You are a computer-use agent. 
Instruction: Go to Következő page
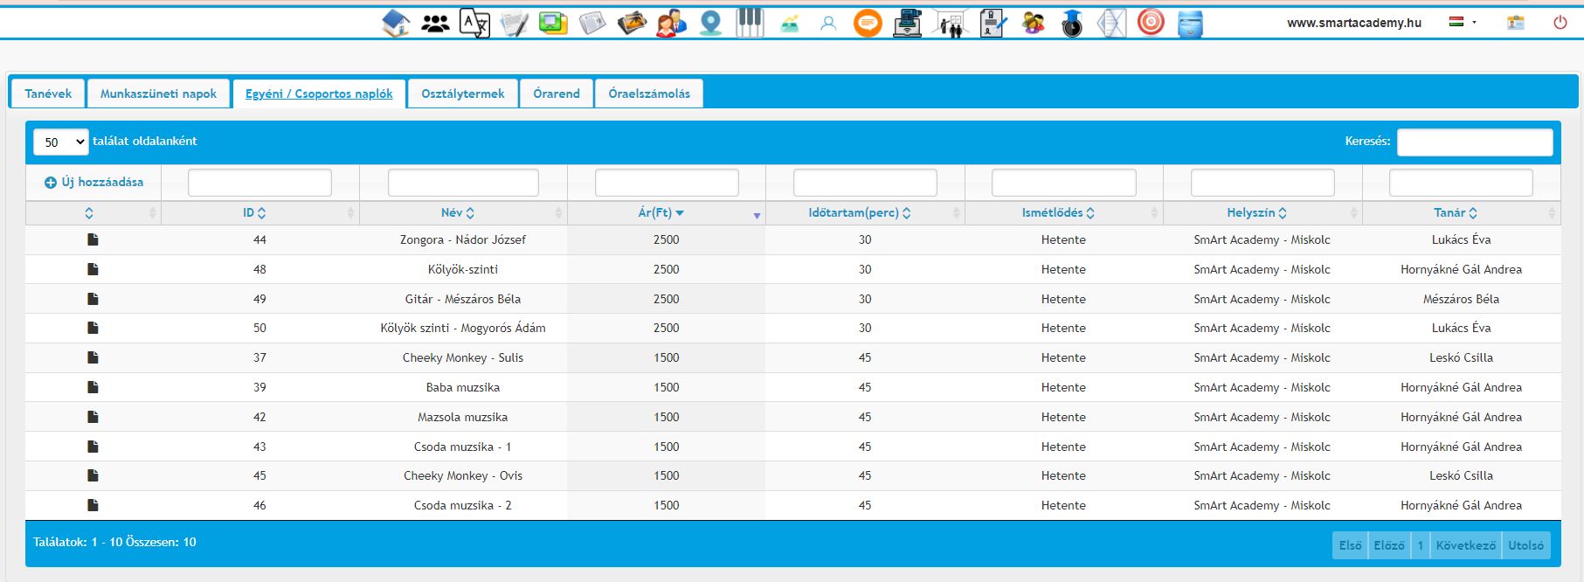[1465, 545]
